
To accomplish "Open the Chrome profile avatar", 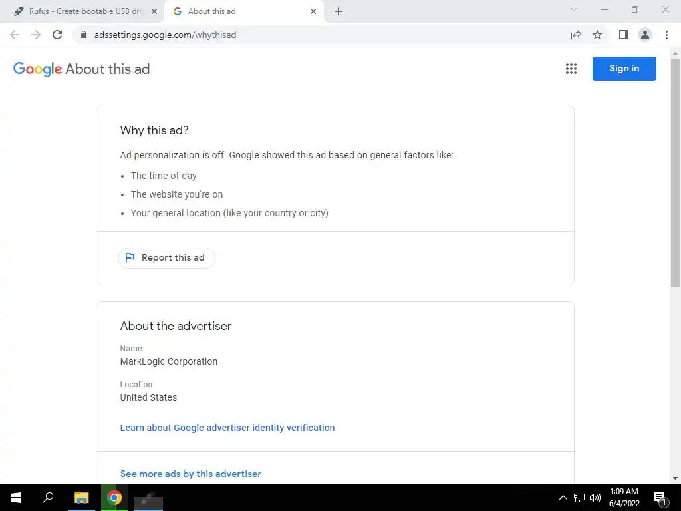I will (645, 35).
